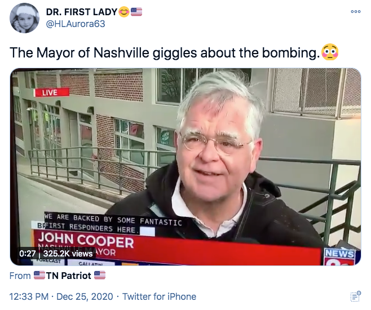Click the tweet info icon at bottom right
Viewport: 371px width, 310px height.
coord(355,296)
